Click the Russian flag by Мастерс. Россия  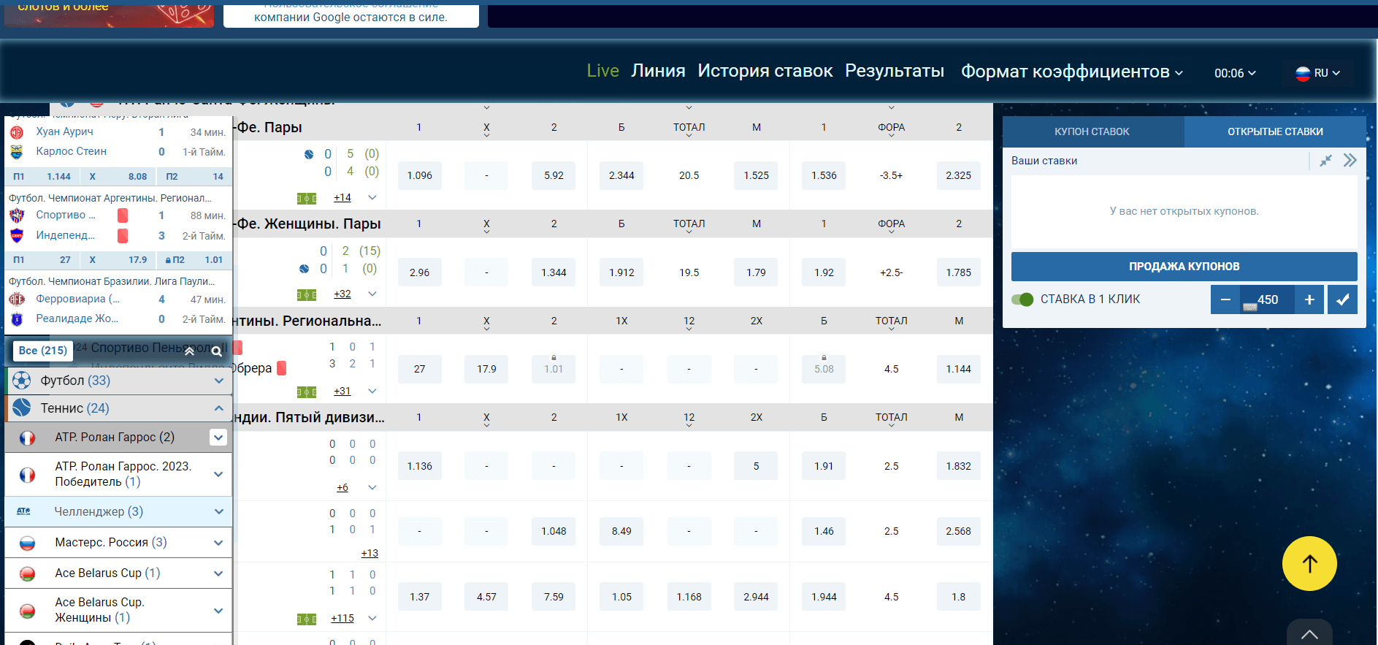click(x=27, y=543)
